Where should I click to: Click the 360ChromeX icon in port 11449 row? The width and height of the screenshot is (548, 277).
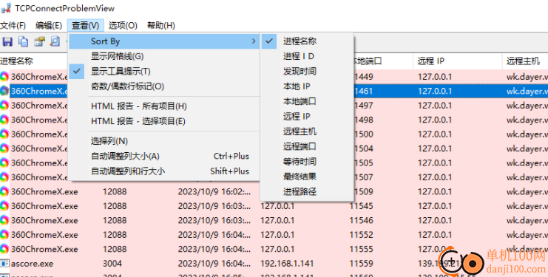click(4, 77)
